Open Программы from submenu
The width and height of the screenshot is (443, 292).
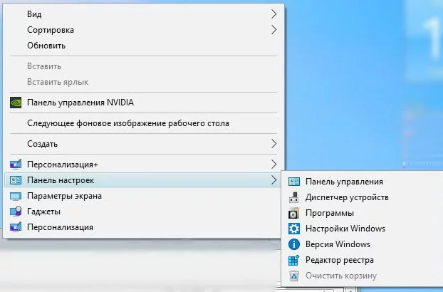(363, 213)
